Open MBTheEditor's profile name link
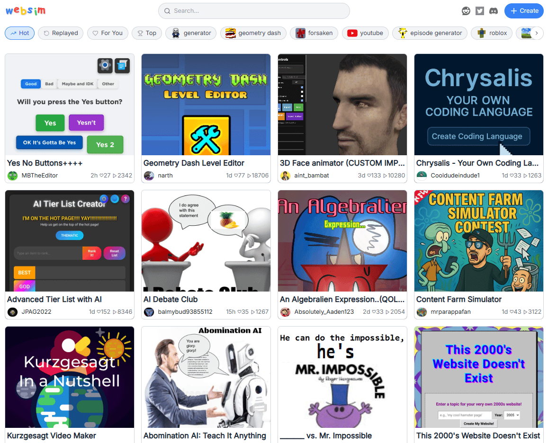Screen dimensions: 548x443 click(39, 176)
